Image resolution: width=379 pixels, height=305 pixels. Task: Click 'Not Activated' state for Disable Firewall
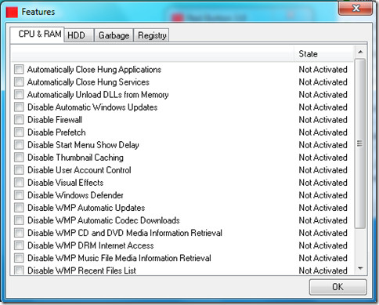coord(323,120)
